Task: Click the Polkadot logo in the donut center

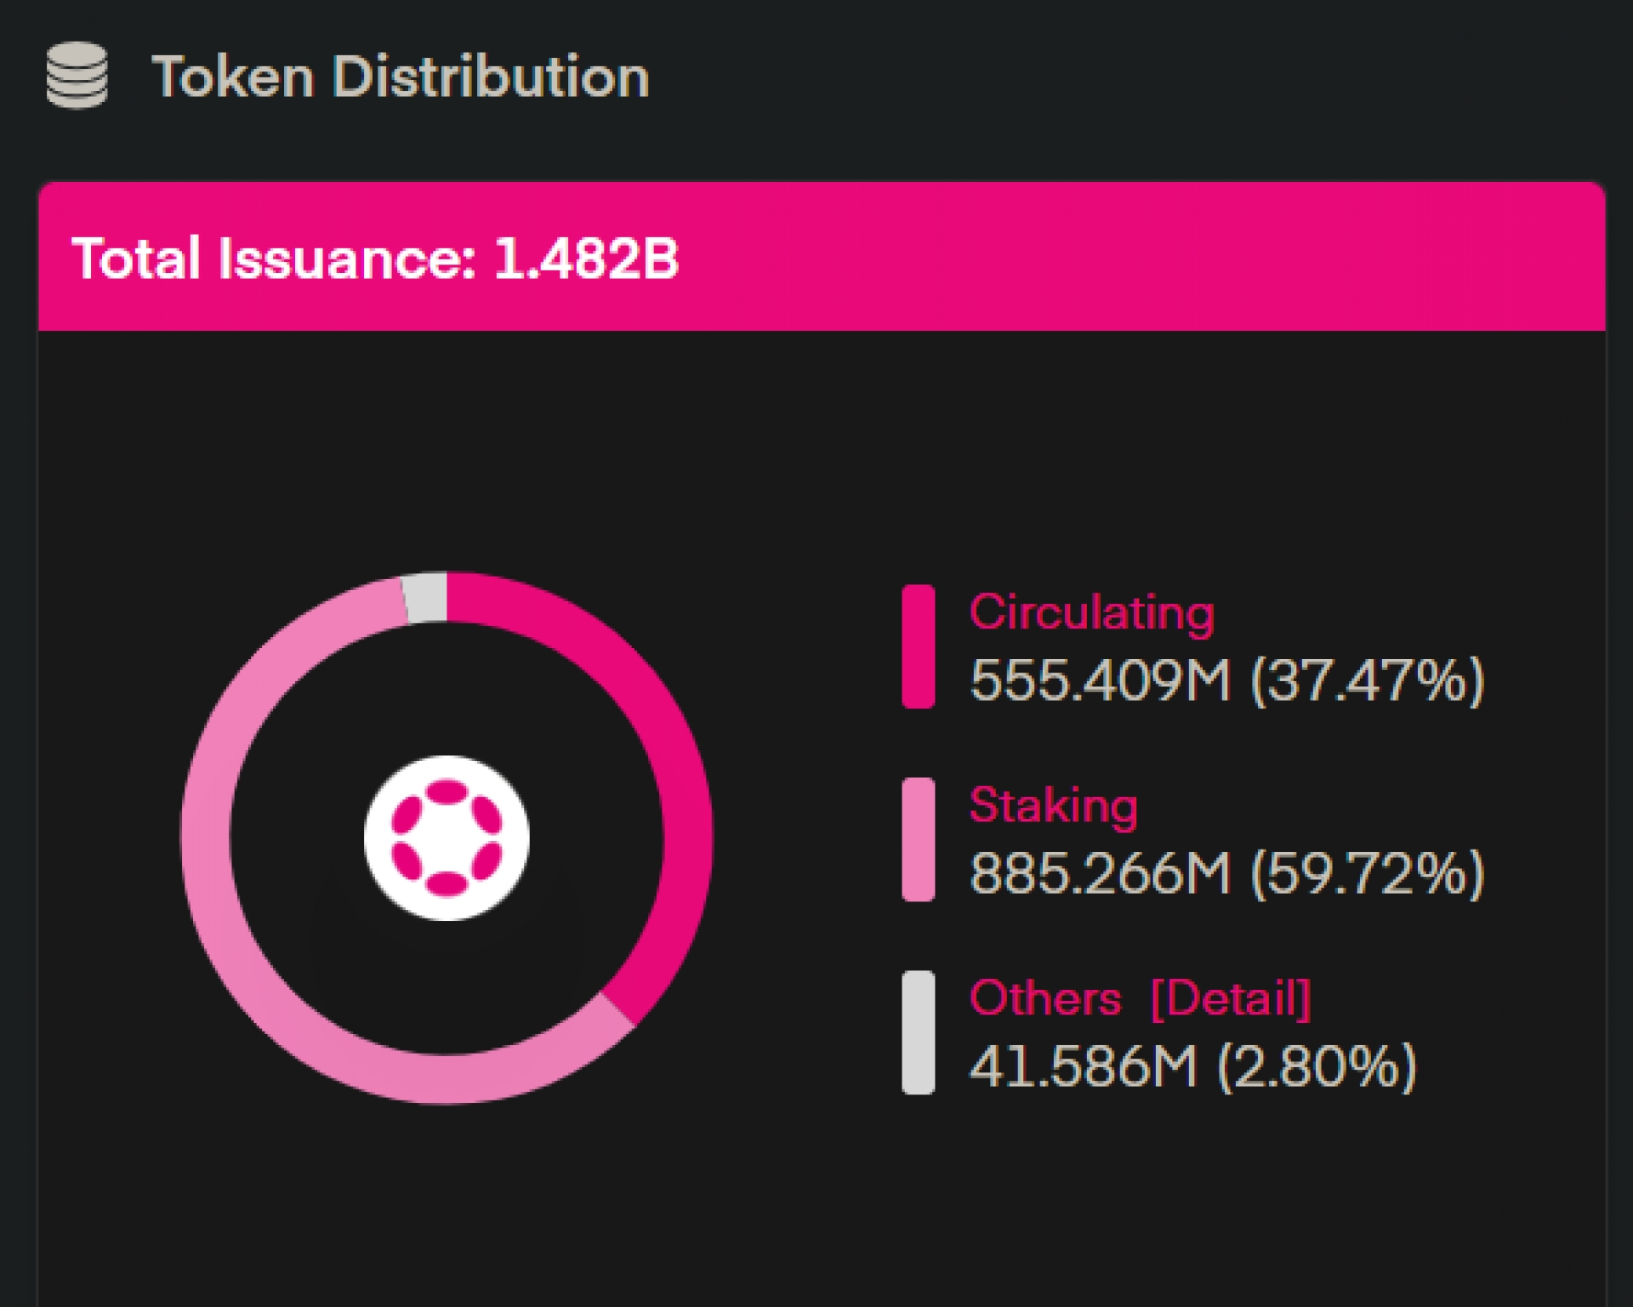Action: click(447, 838)
